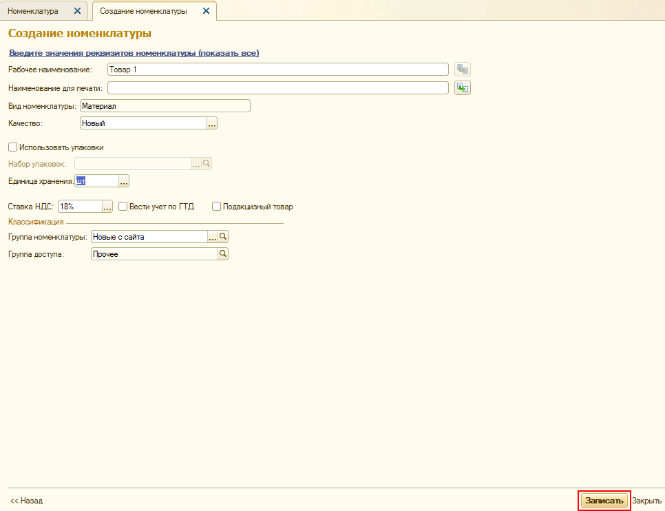
Task: Toggle Вести учет по ГТД checkbox
Action: pos(123,206)
